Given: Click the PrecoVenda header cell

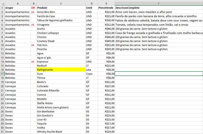Looking at the screenshot, I should pyautogui.click(x=106, y=8).
